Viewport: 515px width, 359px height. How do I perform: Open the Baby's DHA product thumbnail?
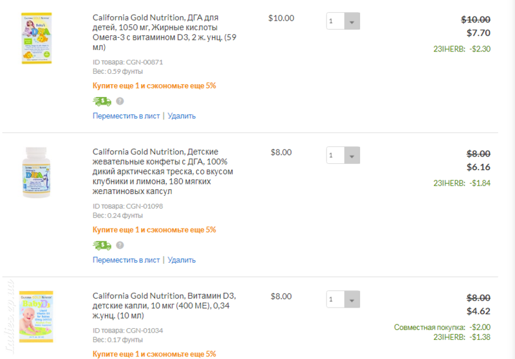[x=37, y=39]
